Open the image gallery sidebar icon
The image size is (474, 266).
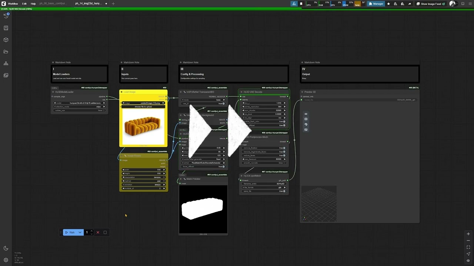coord(6,75)
